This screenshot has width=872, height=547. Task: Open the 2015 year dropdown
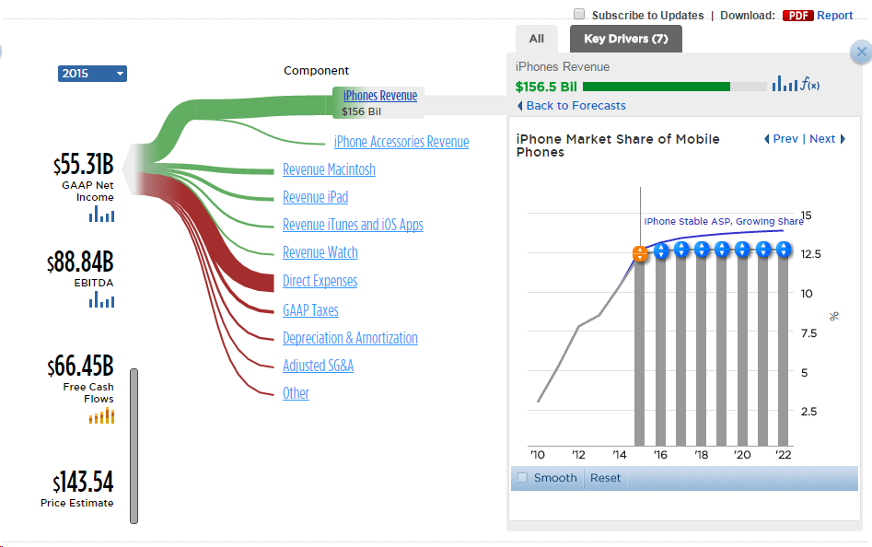(92, 74)
